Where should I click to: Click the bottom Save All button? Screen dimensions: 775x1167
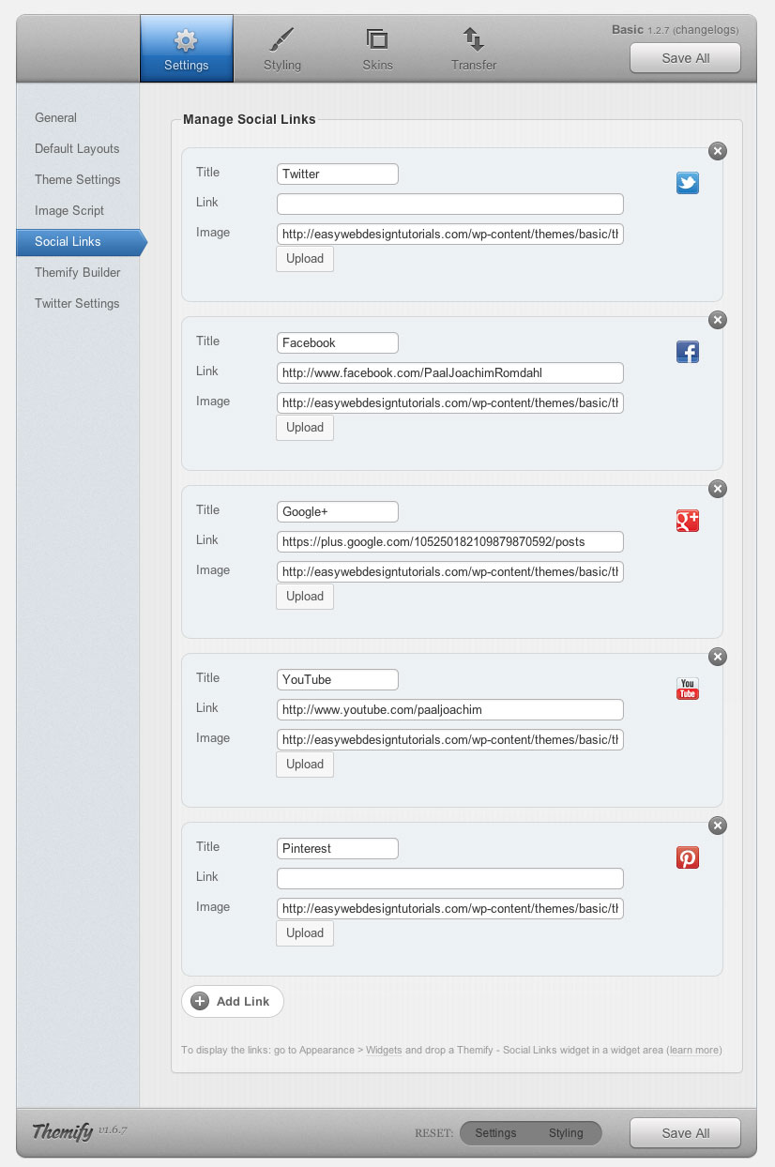tap(685, 1133)
